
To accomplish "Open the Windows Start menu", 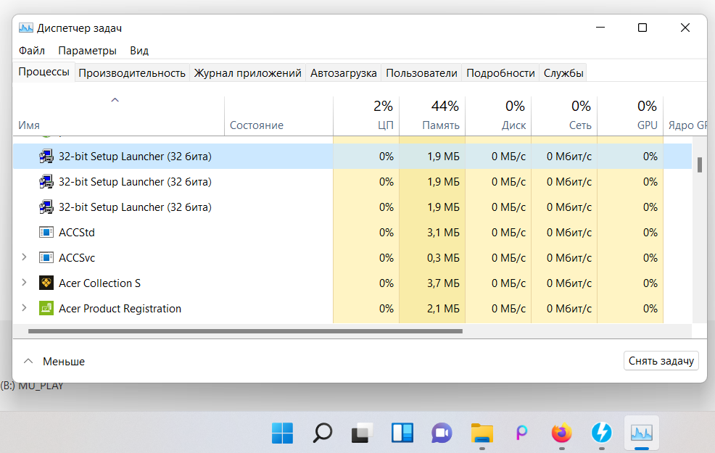I will click(x=282, y=433).
